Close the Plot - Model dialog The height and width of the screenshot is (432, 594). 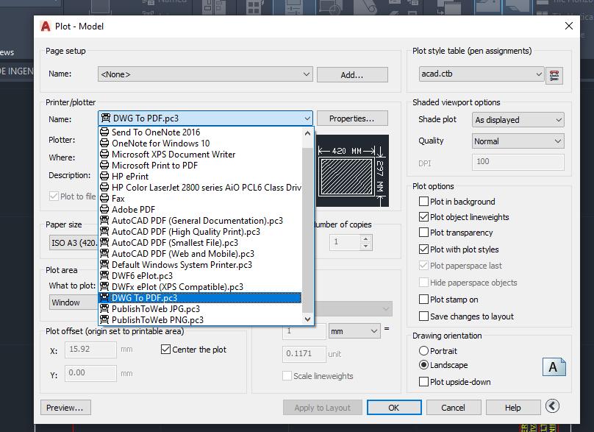[568, 26]
